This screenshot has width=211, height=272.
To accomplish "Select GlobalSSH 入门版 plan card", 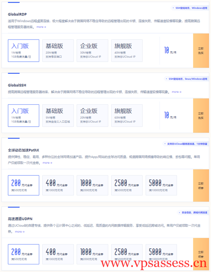I will pos(24,116).
